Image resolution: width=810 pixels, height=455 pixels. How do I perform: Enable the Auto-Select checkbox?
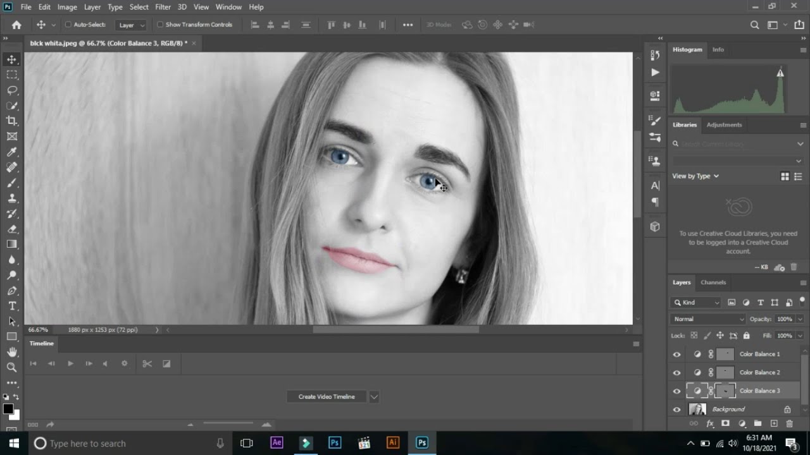(68, 25)
